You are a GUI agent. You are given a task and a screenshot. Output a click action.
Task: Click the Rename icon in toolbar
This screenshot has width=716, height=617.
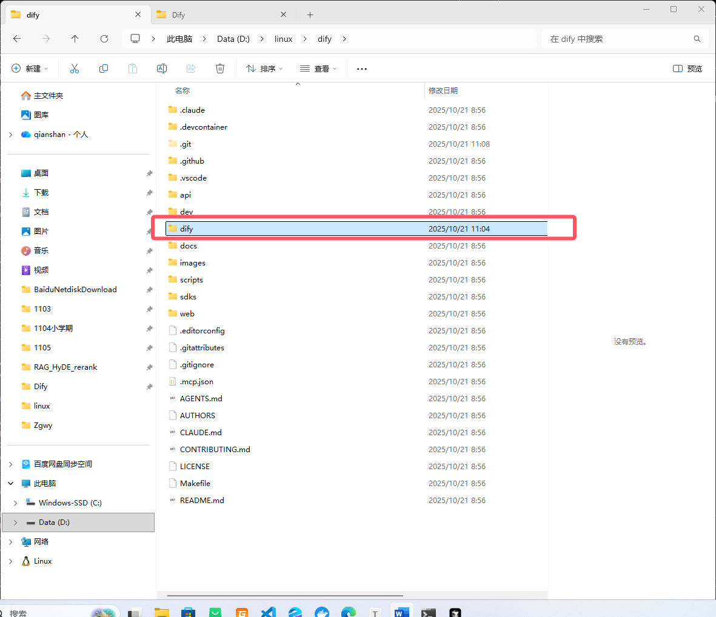[x=162, y=68]
